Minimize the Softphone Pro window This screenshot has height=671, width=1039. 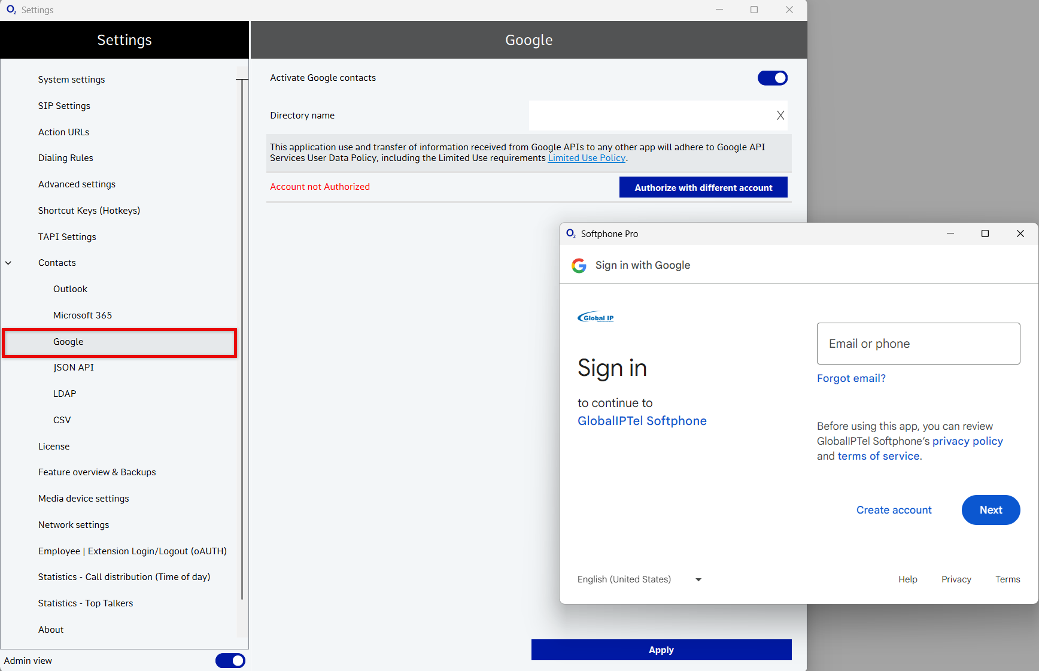[950, 233]
